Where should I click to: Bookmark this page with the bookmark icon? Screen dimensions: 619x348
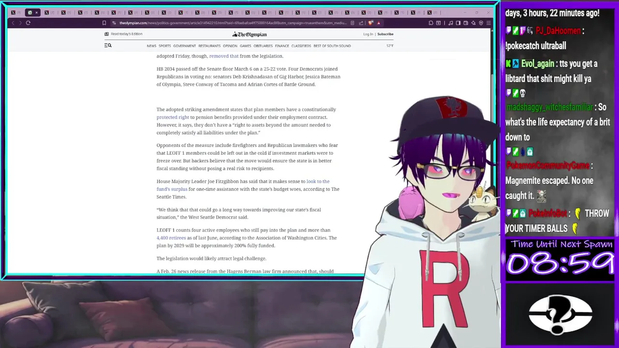[104, 23]
